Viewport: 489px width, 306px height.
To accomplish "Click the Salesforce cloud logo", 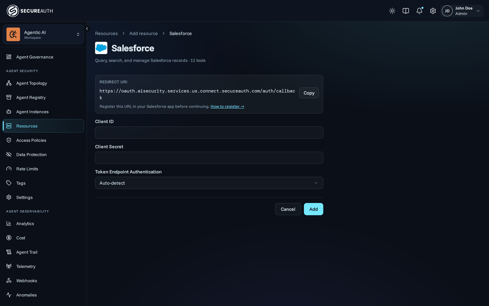I will point(101,48).
